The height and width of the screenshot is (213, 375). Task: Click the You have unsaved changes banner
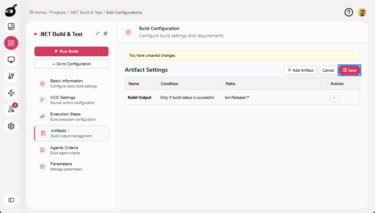tap(242, 55)
